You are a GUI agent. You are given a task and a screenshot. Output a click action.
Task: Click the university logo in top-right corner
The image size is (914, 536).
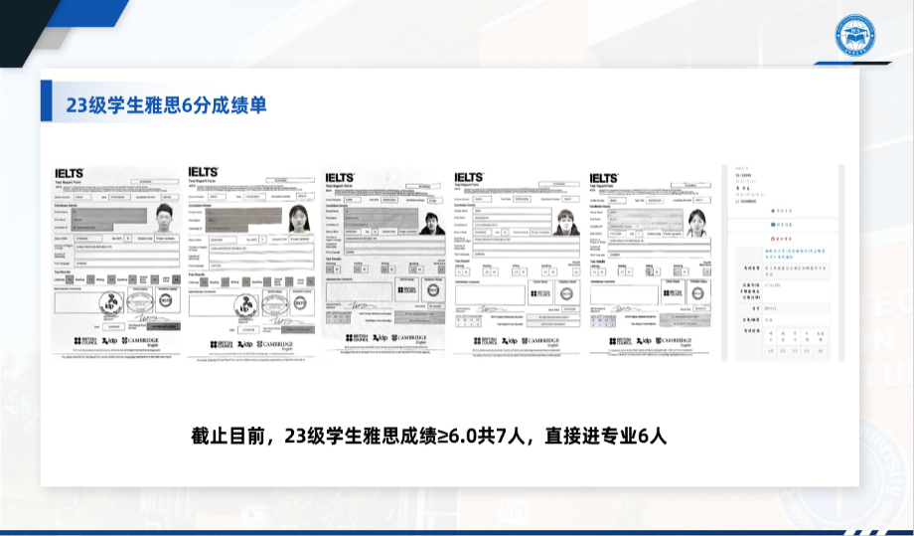pos(854,35)
